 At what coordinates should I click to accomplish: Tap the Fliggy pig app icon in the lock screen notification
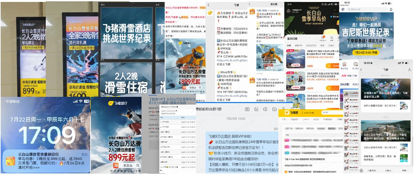pos(10,161)
